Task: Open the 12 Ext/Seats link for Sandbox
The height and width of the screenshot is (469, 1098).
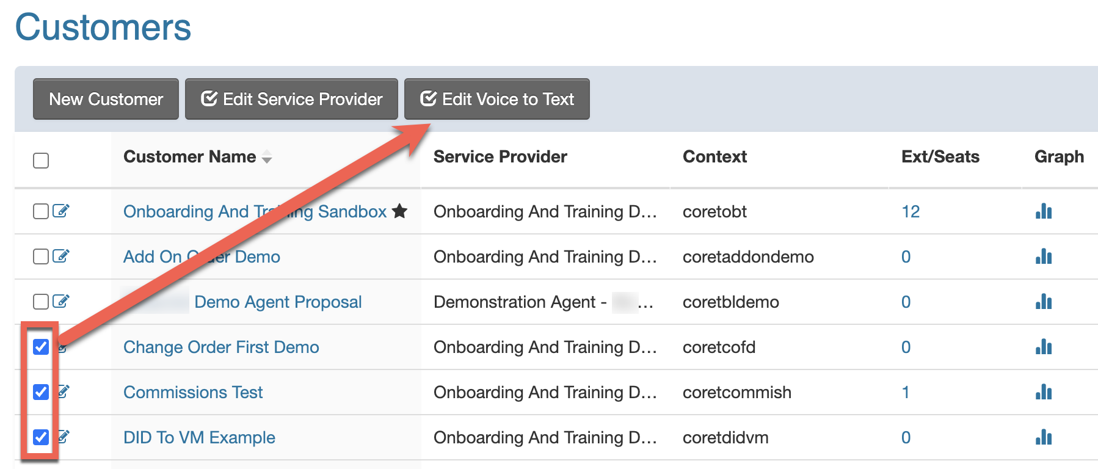Action: [911, 211]
